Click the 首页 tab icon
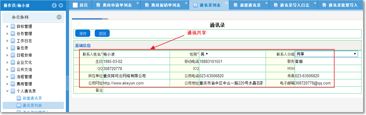Screen dimensions: 366x115 (x=75, y=5)
